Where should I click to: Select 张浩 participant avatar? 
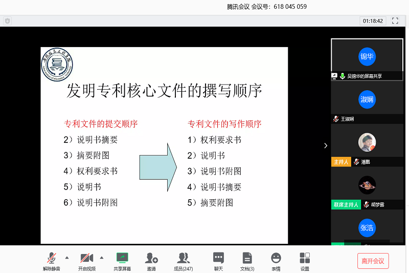[x=367, y=228]
